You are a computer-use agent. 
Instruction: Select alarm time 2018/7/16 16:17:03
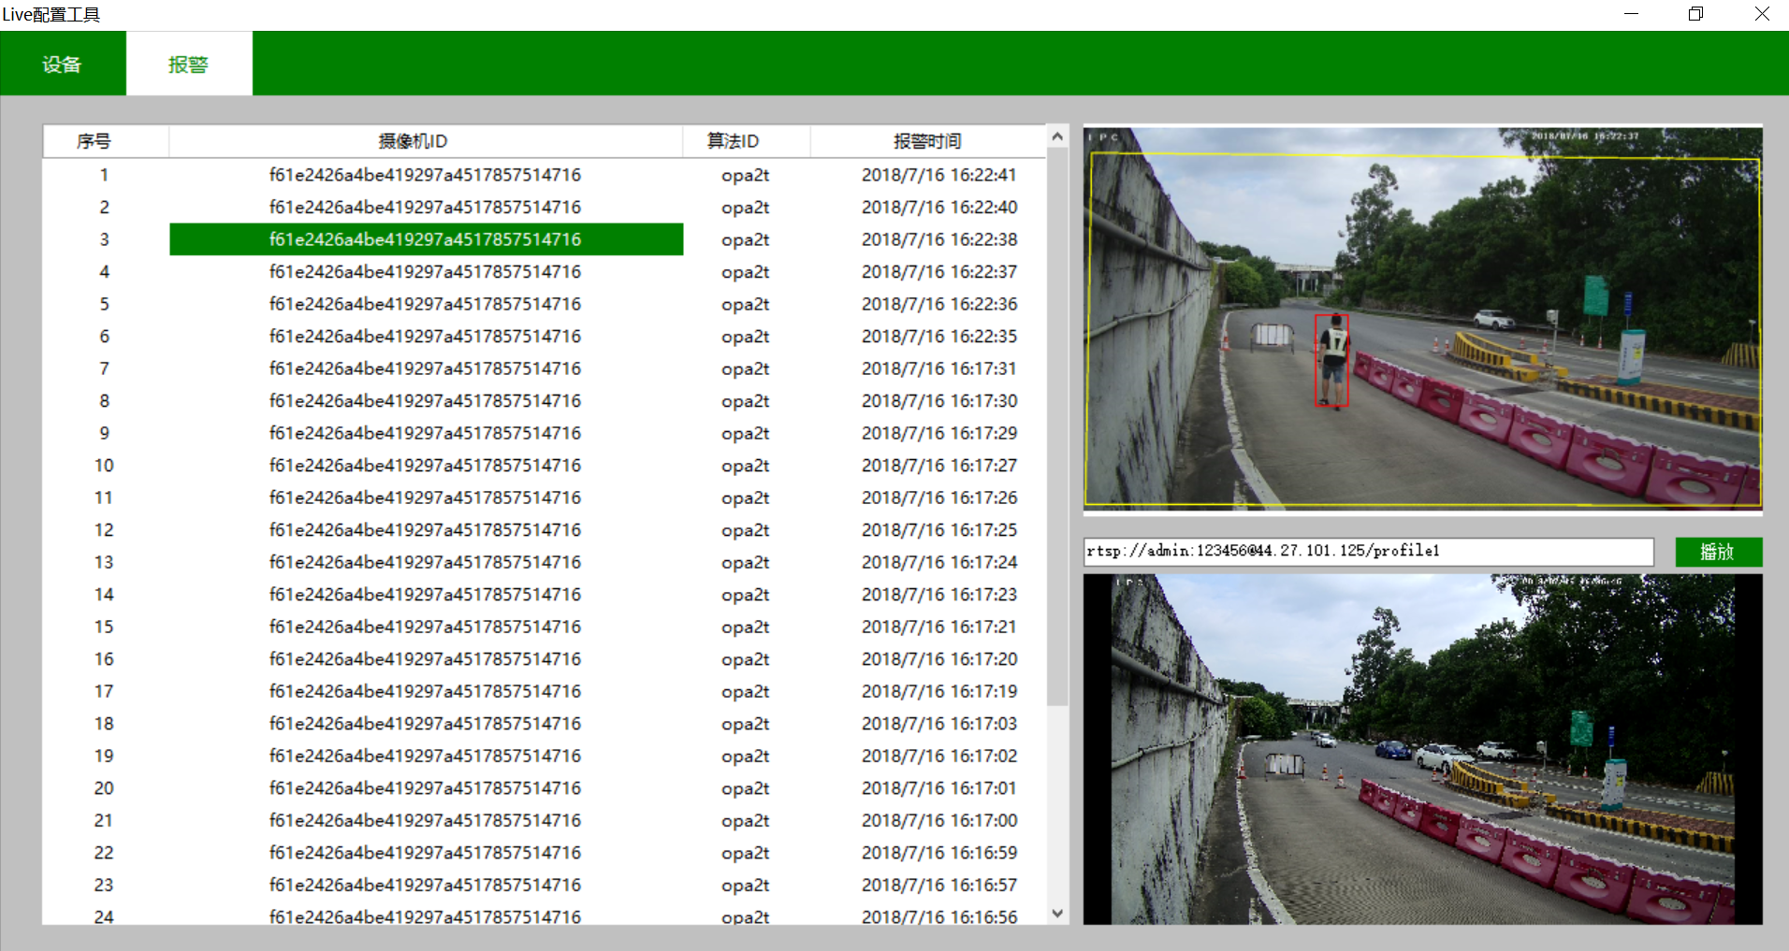(x=939, y=724)
